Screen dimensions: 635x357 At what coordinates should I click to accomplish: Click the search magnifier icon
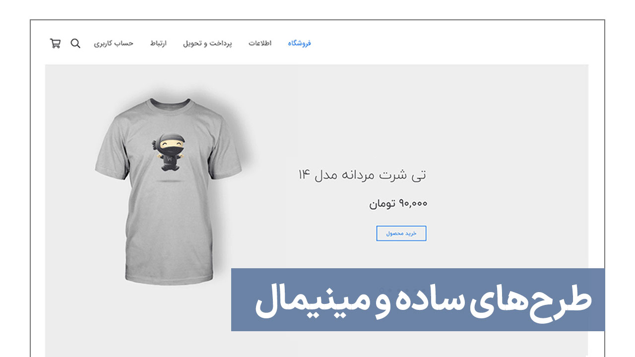(75, 43)
